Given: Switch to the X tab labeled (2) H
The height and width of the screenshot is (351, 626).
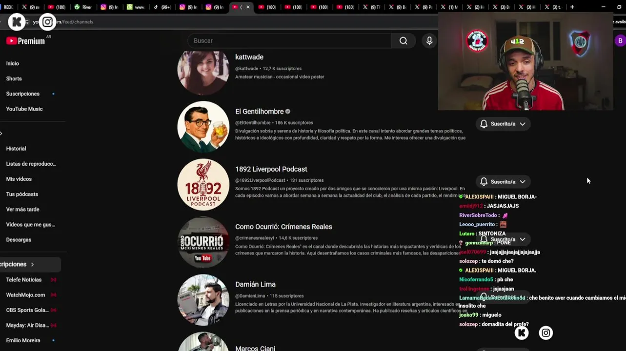Looking at the screenshot, I should (x=476, y=7).
